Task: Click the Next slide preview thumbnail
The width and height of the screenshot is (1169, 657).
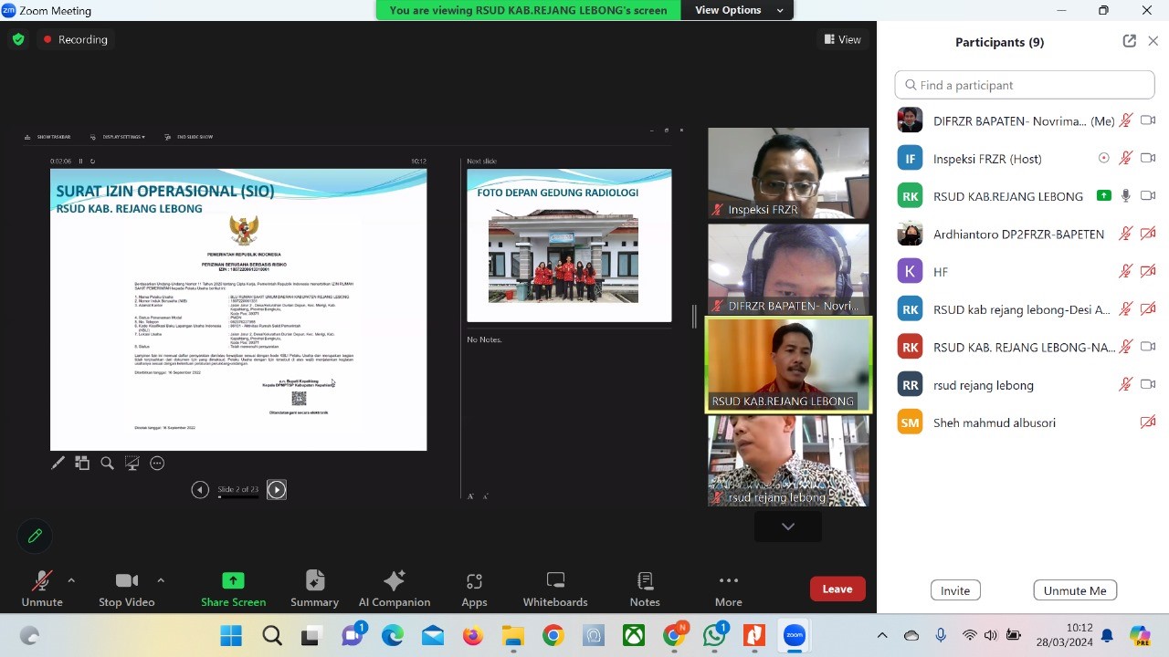Action: (x=569, y=245)
